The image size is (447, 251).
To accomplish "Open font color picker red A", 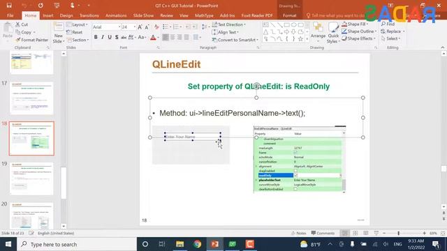I will point(153,37).
